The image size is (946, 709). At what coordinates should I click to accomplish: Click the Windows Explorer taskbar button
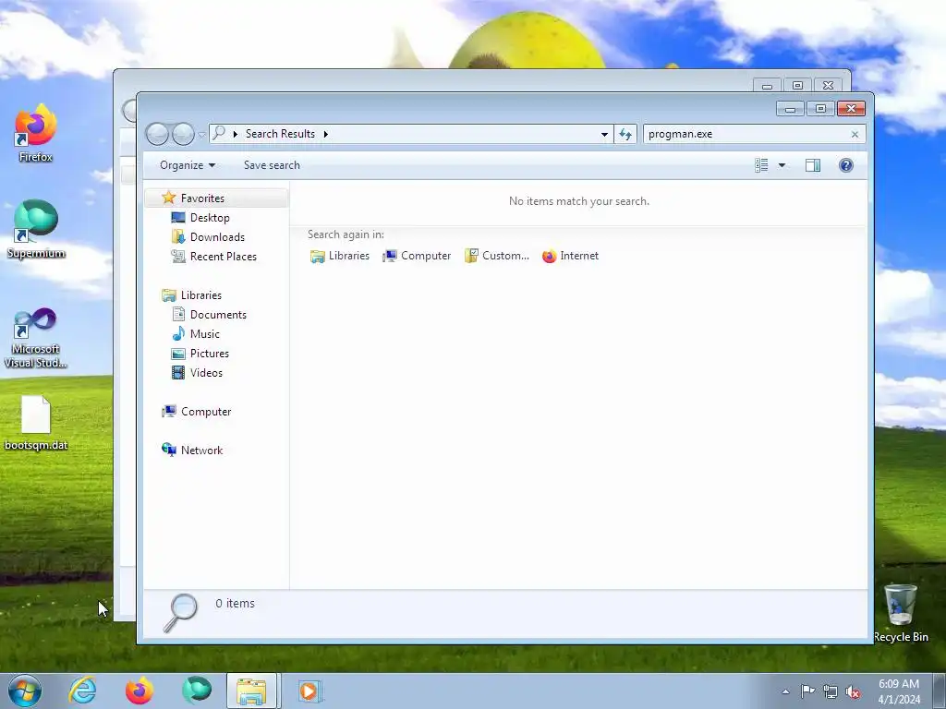[x=251, y=691]
